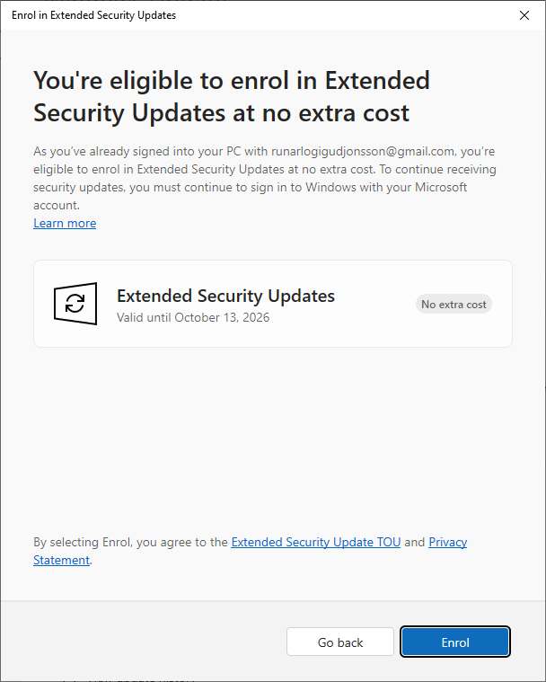The height and width of the screenshot is (682, 546).
Task: Close the Enrol in Extended Security Updates dialog
Action: pyautogui.click(x=524, y=15)
